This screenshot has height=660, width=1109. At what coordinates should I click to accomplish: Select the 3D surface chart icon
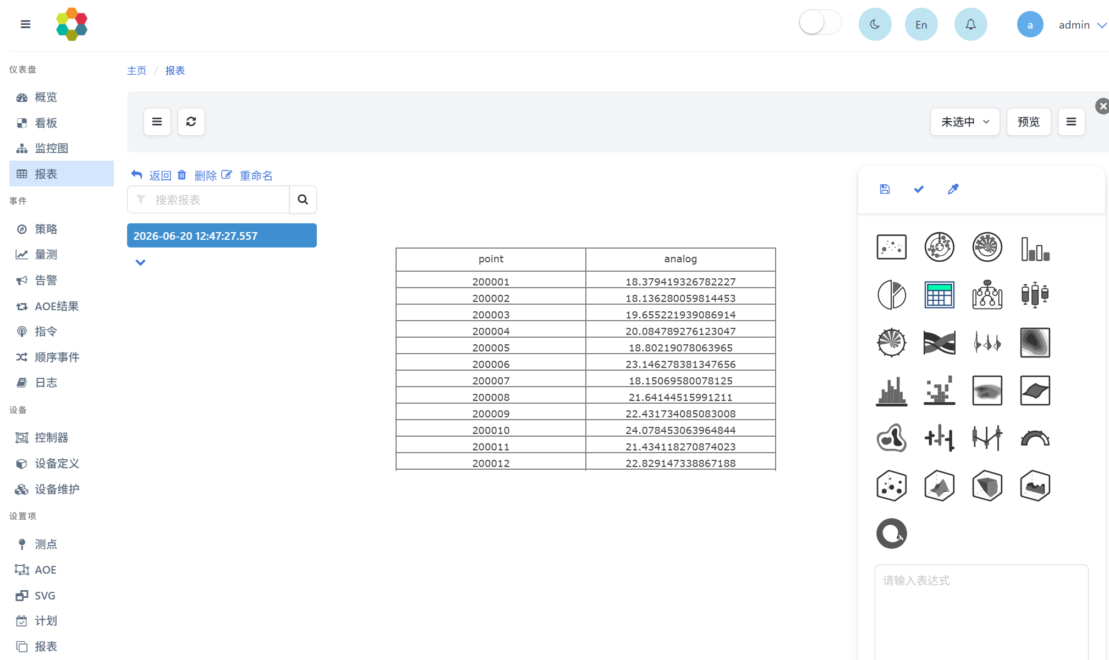(x=939, y=486)
